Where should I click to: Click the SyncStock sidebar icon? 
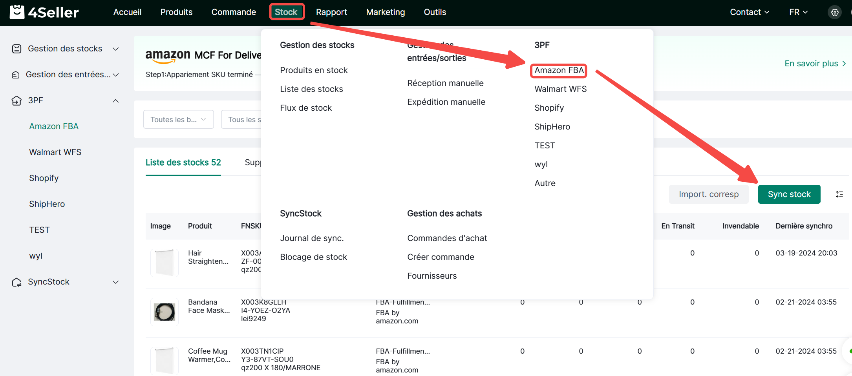pos(16,282)
